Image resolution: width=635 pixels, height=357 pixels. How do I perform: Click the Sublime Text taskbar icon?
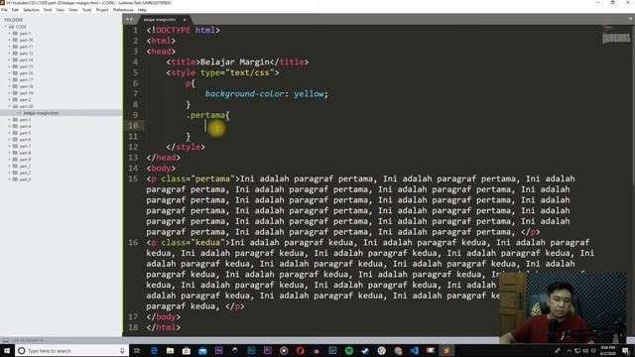tap(446, 350)
